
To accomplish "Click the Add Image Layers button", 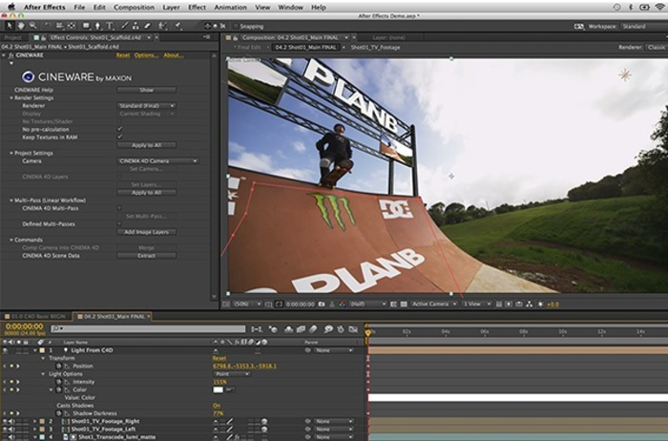I will tap(145, 232).
